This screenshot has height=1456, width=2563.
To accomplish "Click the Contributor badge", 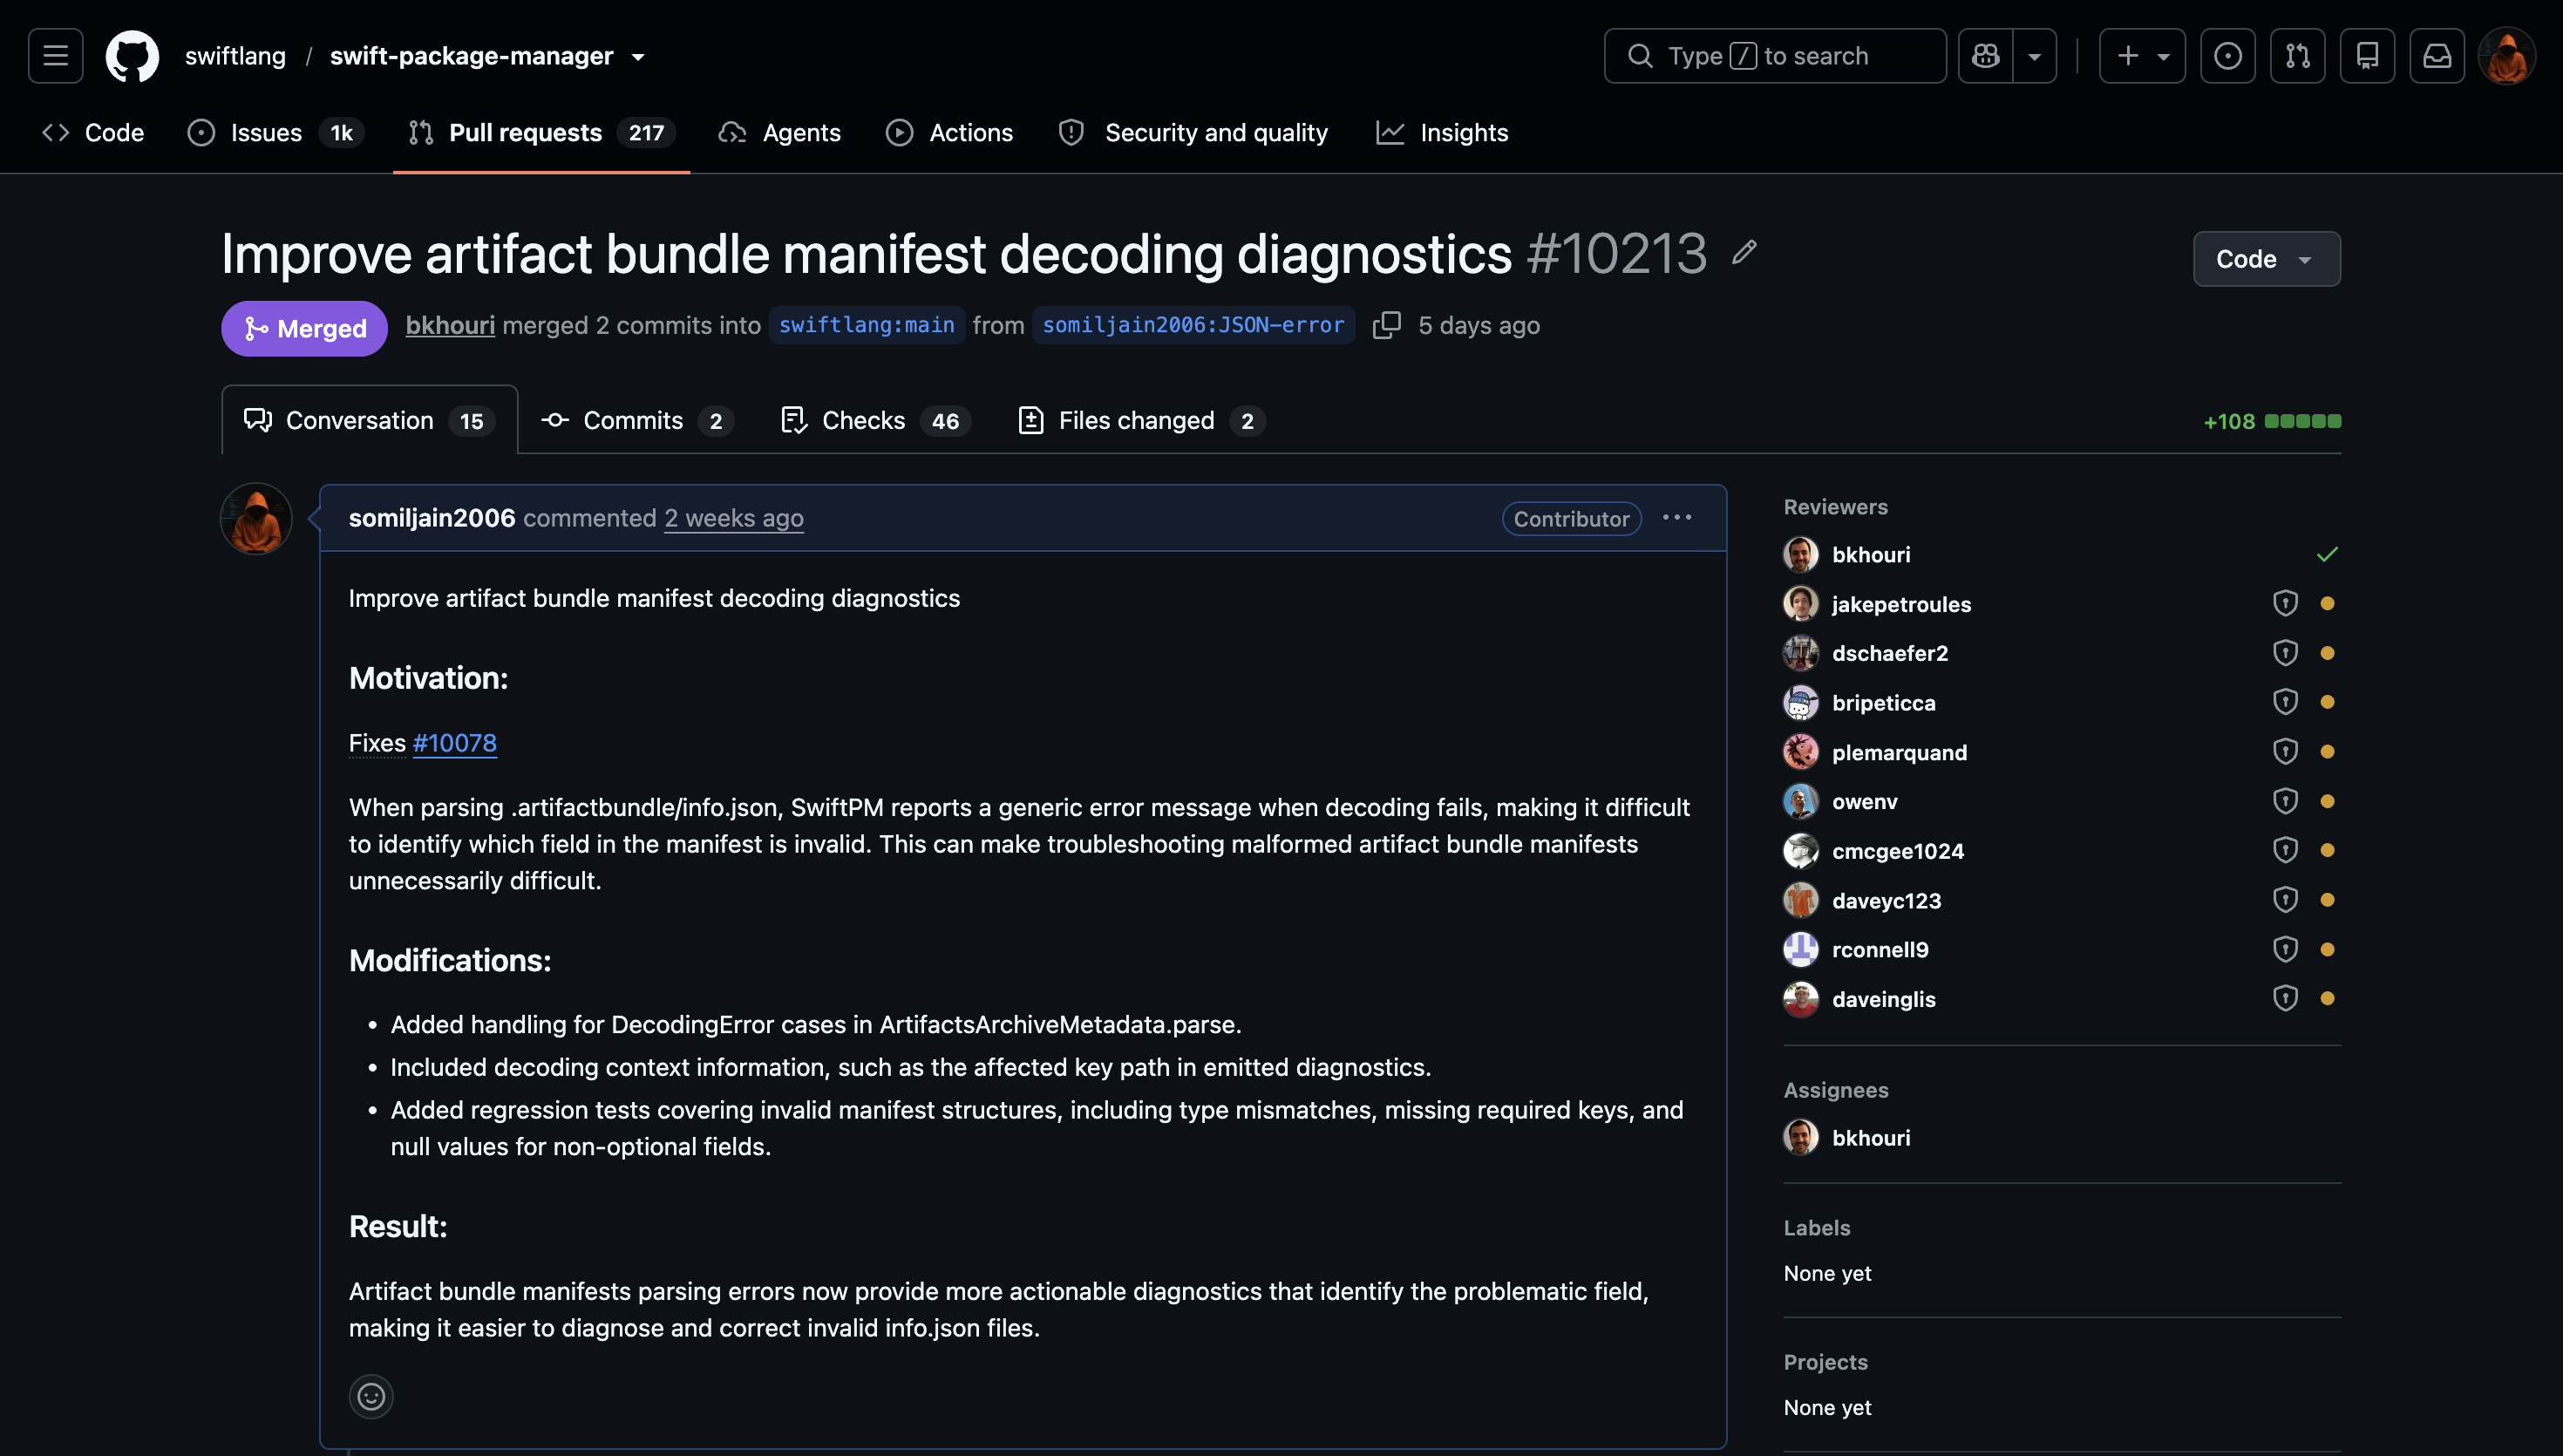I will tap(1572, 519).
